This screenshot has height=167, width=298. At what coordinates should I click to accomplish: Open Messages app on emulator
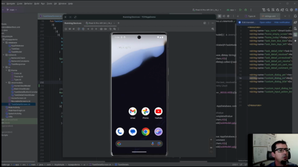pos(133,132)
